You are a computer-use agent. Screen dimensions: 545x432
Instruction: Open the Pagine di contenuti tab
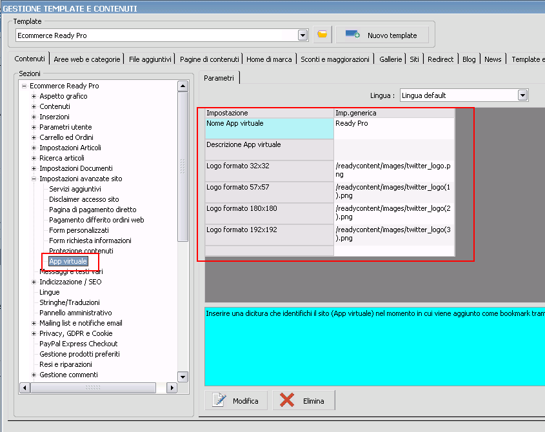pos(209,59)
